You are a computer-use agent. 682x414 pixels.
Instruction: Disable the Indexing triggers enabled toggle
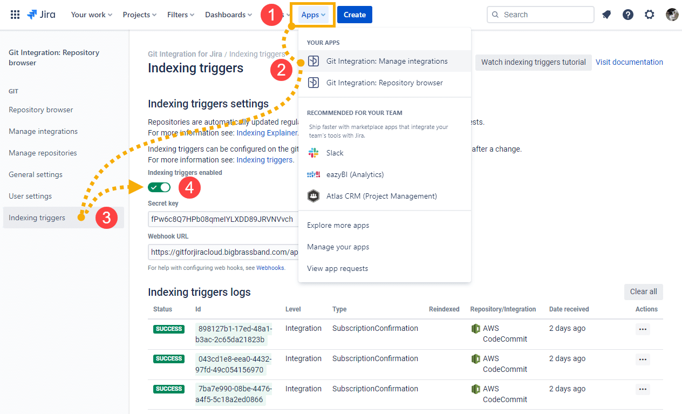[159, 187]
